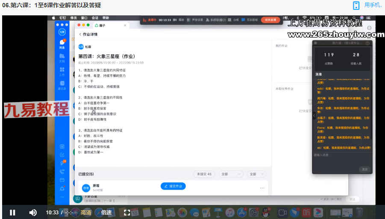
Task: Click the user avatar in blue sidebar
Action: click(x=62, y=32)
